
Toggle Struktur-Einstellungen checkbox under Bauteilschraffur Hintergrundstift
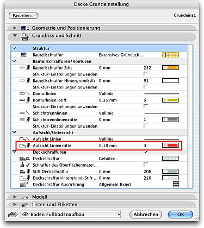146,87
